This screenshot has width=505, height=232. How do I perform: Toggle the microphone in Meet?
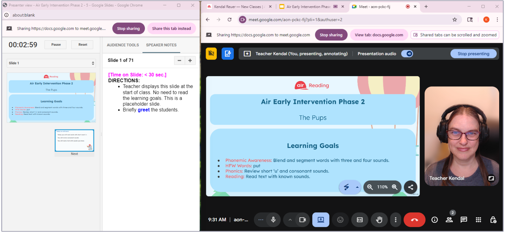click(x=273, y=220)
